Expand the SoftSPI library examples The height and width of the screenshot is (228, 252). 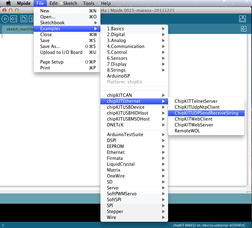(x=134, y=200)
